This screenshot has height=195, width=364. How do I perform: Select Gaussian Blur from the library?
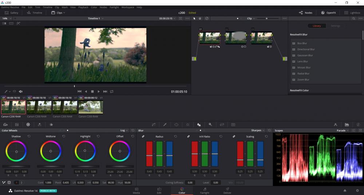[305, 56]
